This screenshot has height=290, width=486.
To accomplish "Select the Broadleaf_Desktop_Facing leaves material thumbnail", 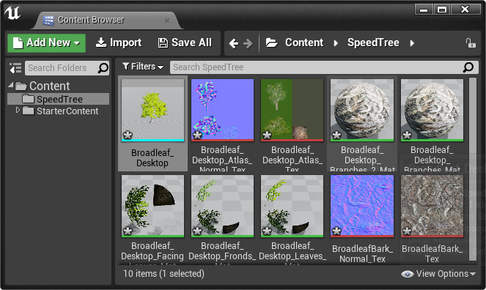I will [x=152, y=206].
